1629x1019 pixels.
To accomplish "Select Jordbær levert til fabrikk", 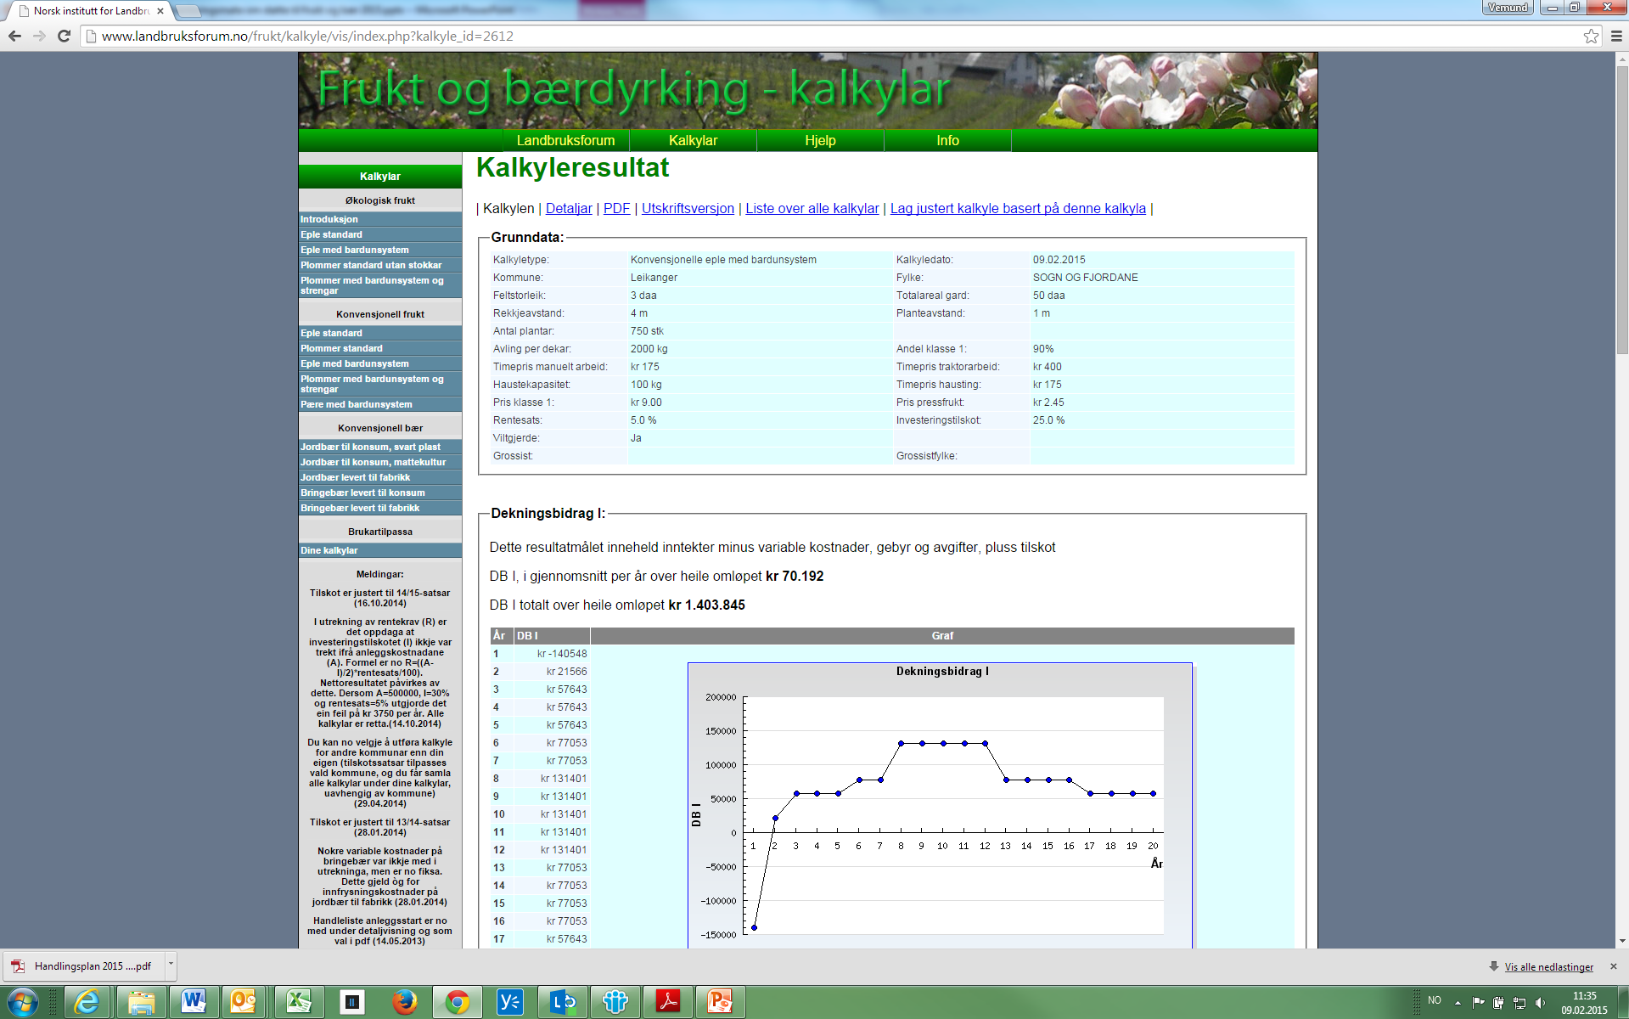I will (x=380, y=477).
